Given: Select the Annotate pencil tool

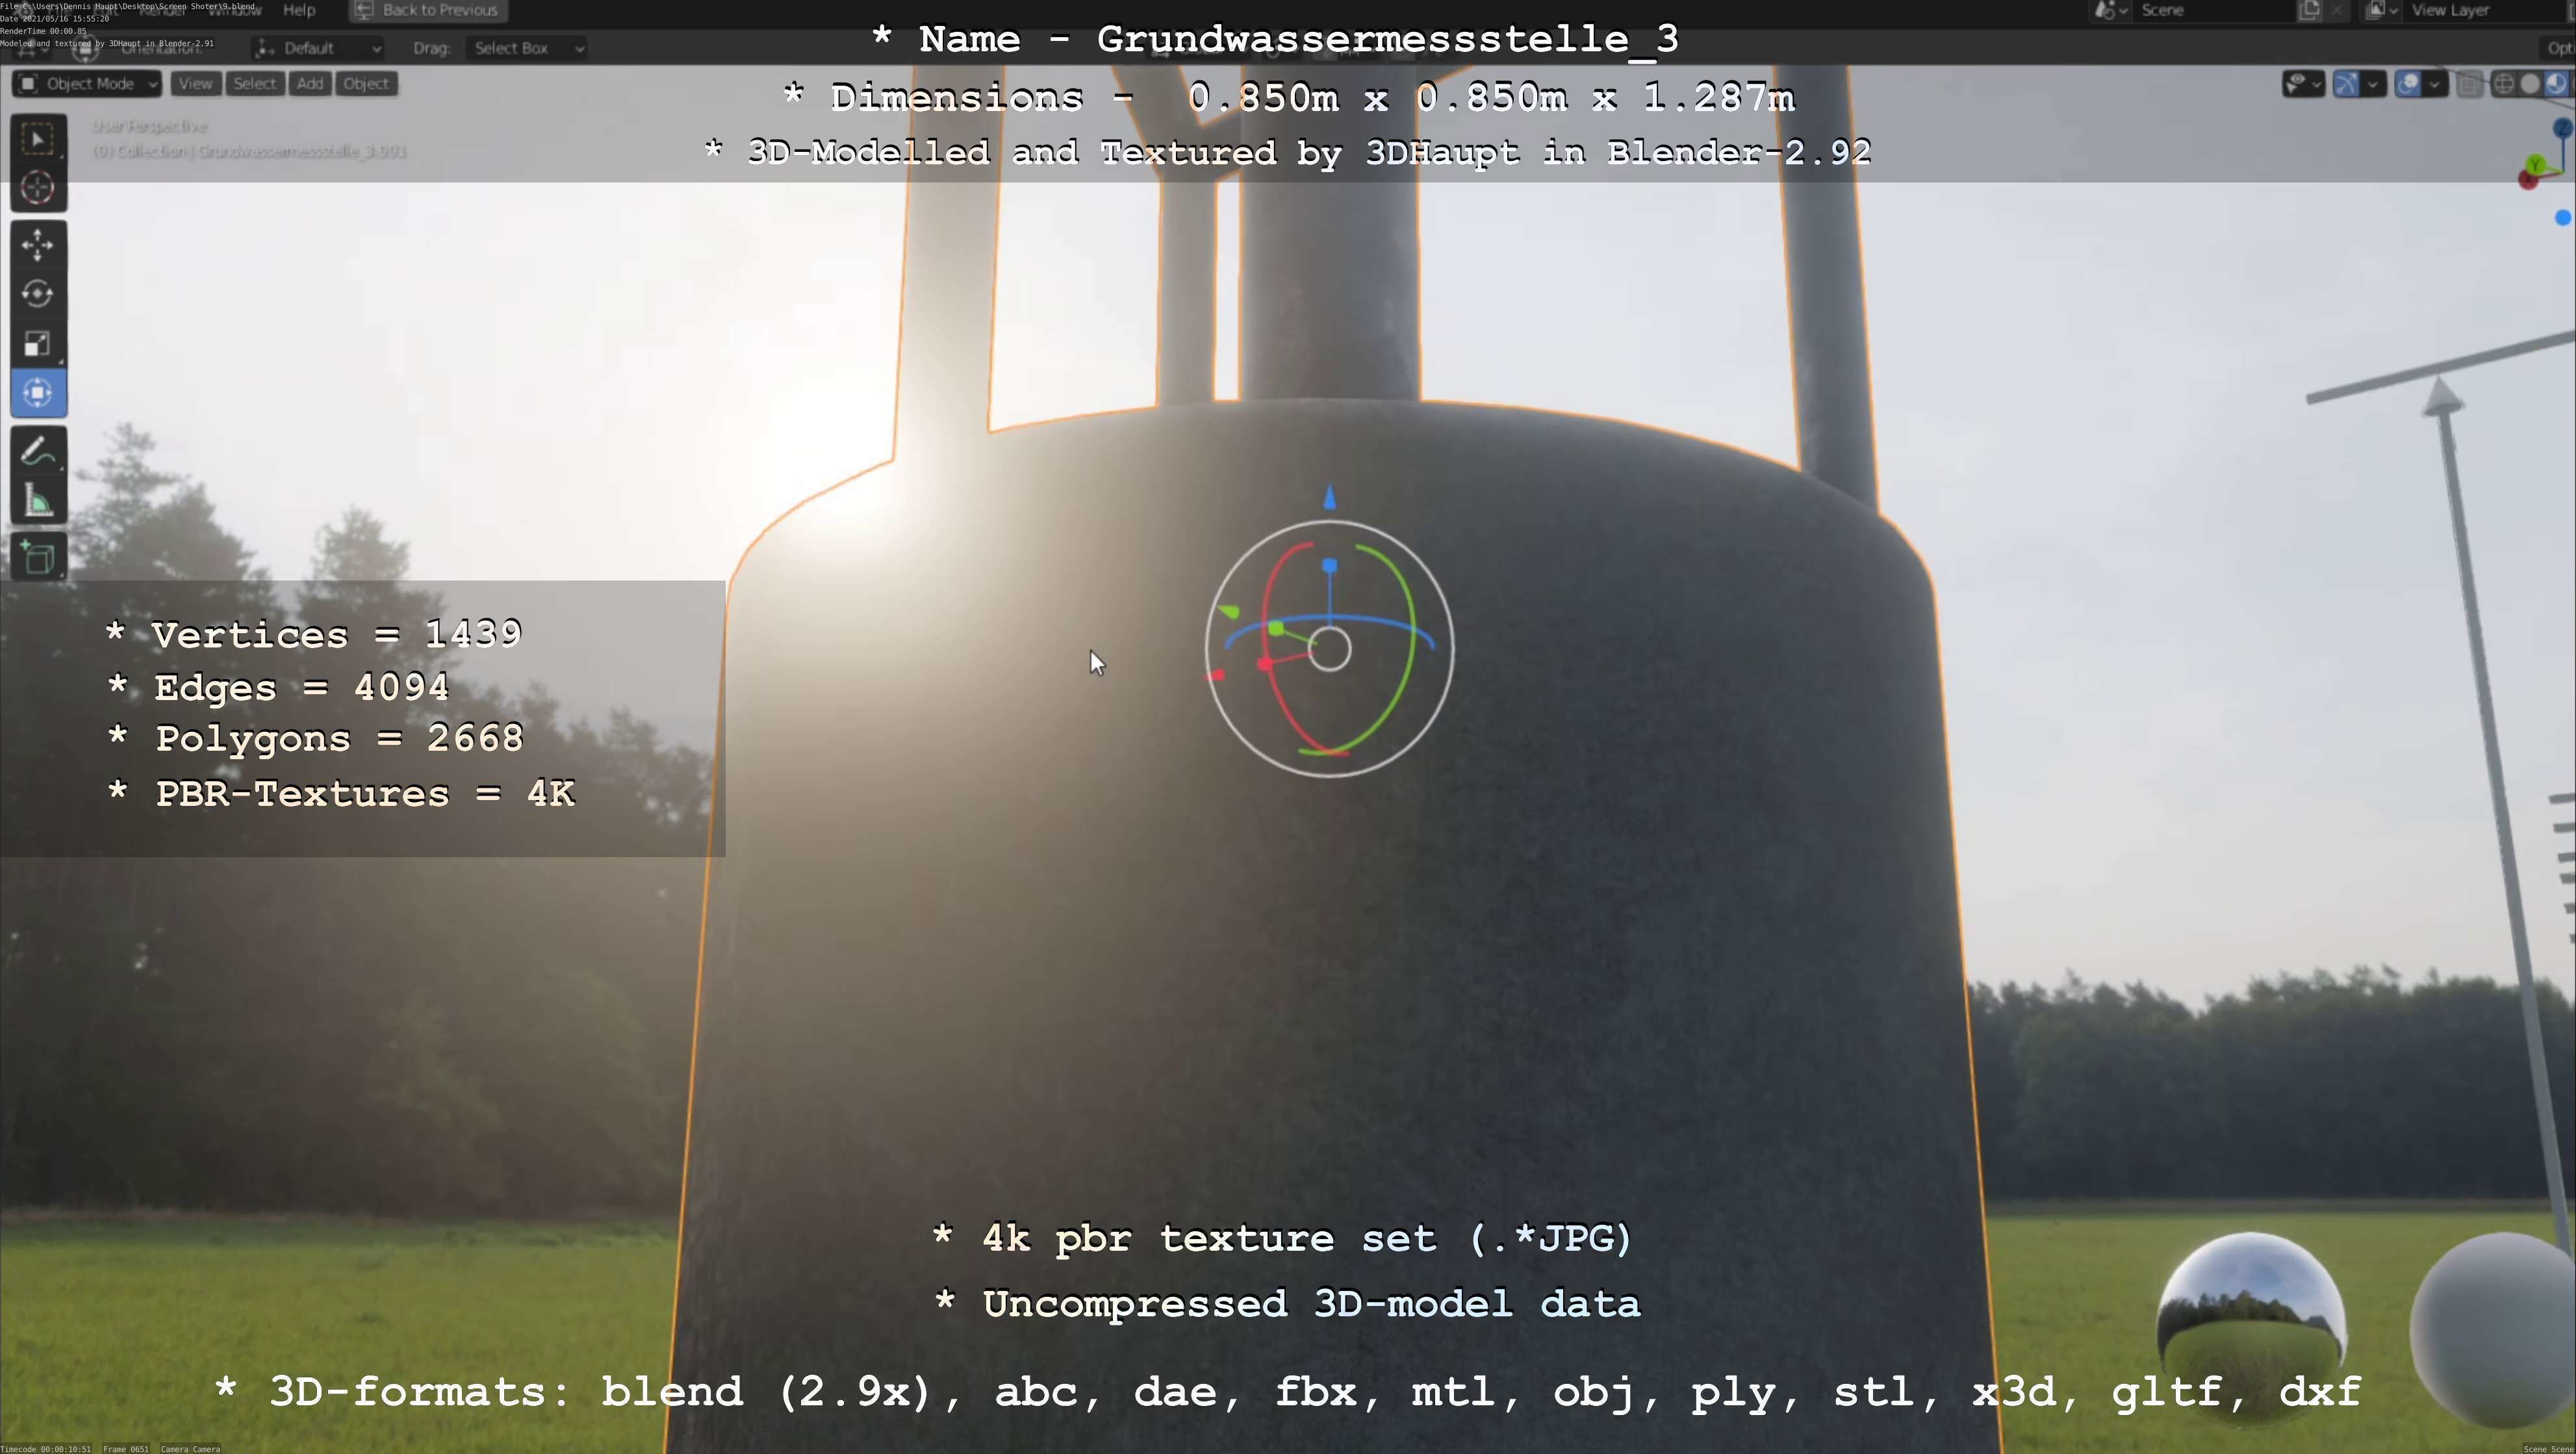Looking at the screenshot, I should (38, 452).
